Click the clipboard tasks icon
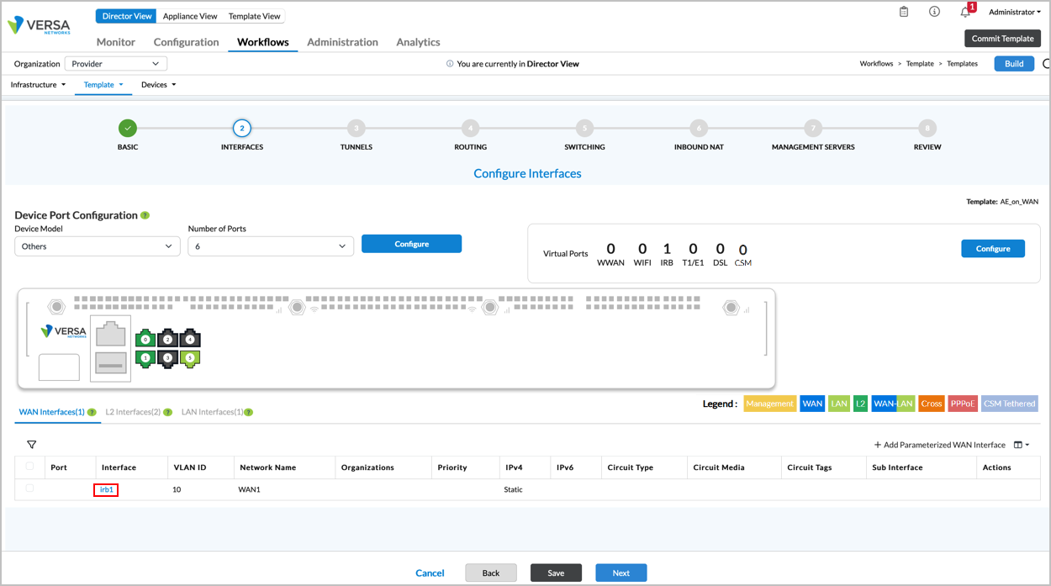The image size is (1051, 586). (904, 13)
